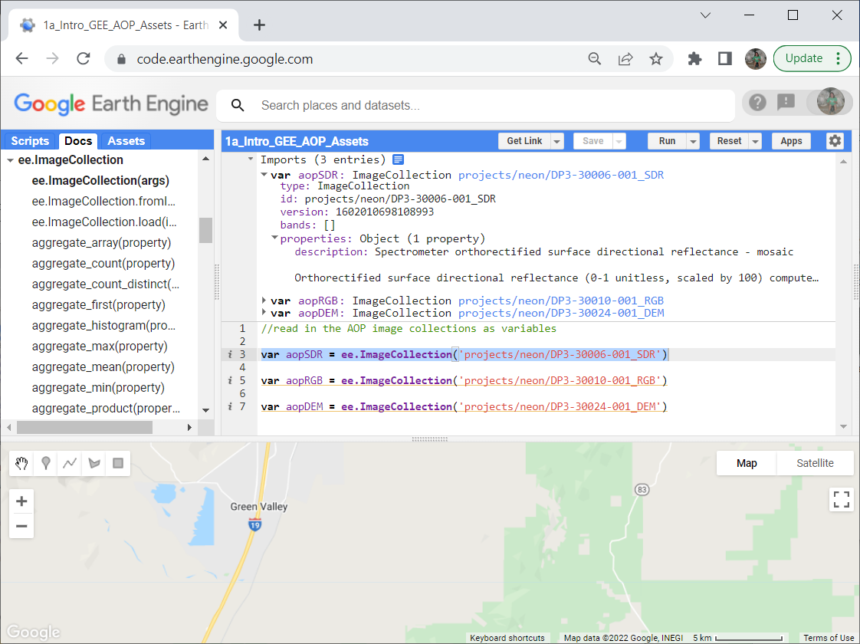This screenshot has width=860, height=644.
Task: Select the draw rectangle tool
Action: click(118, 464)
